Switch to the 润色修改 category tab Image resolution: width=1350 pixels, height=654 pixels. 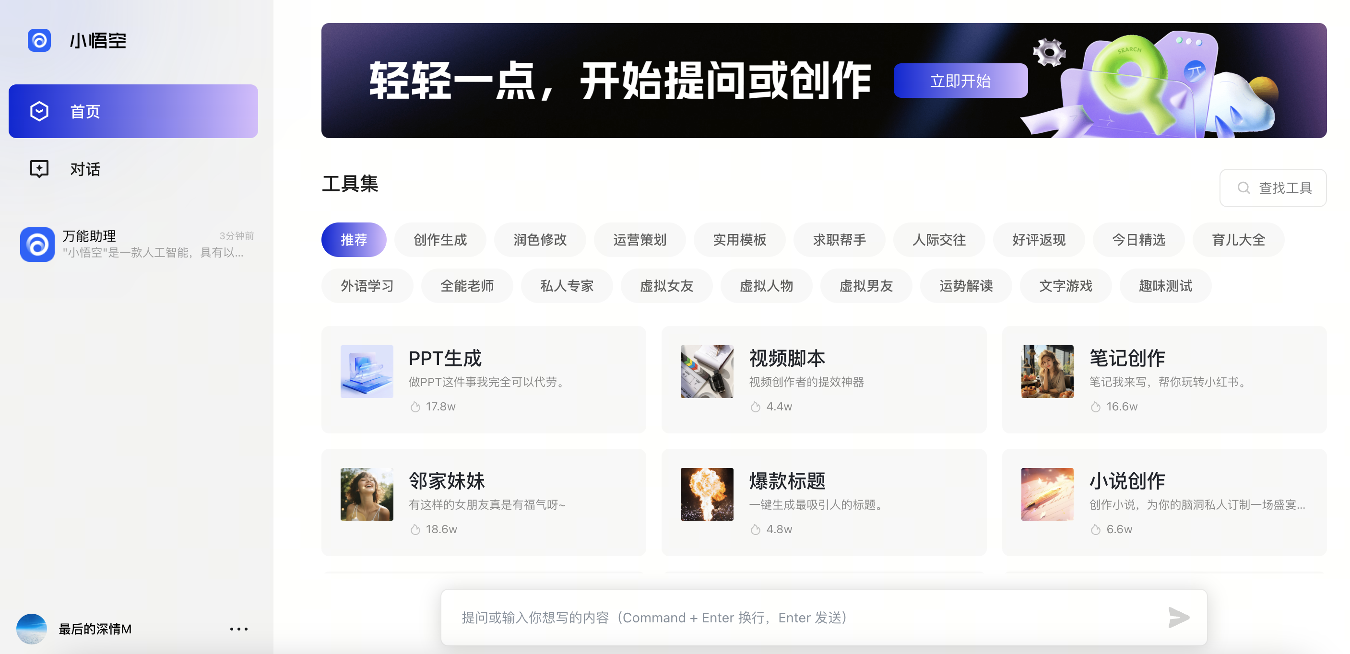pos(540,240)
